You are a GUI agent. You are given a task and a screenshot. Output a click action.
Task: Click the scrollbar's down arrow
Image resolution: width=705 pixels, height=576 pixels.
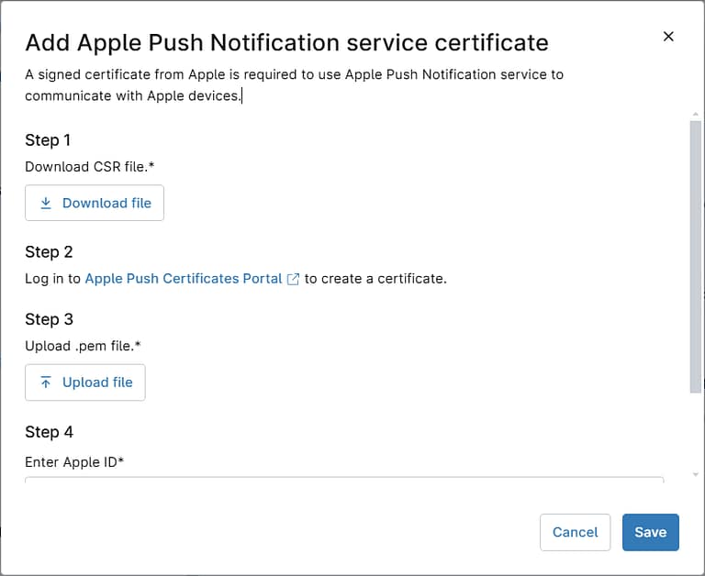(695, 474)
